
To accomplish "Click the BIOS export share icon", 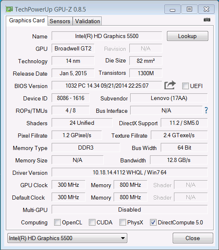I will (170, 85).
